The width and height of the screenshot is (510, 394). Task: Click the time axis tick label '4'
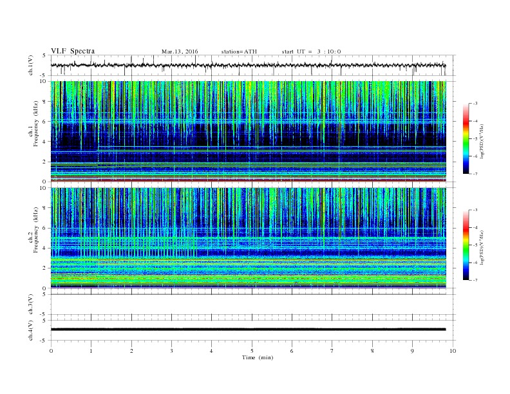(x=211, y=351)
